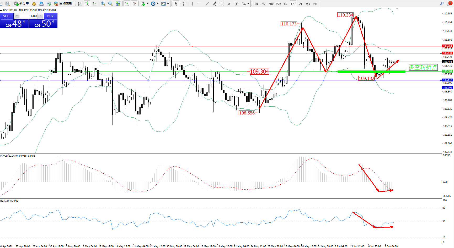Switch to the M15 timeframe
454x248 pixels.
(x=271, y=4)
